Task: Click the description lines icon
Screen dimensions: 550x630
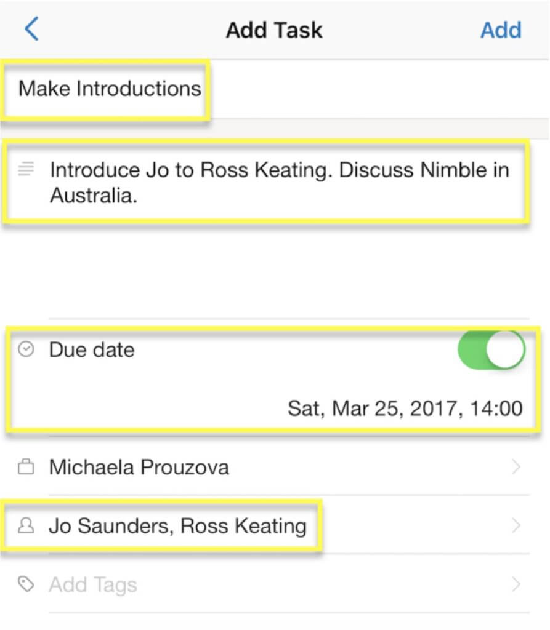Action: 26,168
